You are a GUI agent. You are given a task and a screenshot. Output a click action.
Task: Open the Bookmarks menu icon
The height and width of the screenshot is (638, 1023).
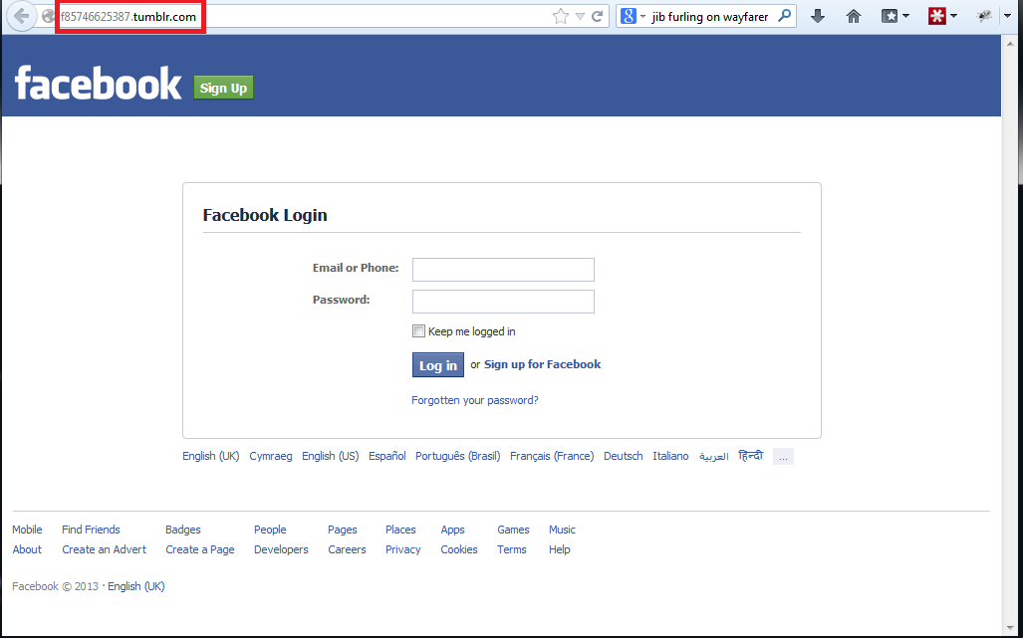coord(890,16)
